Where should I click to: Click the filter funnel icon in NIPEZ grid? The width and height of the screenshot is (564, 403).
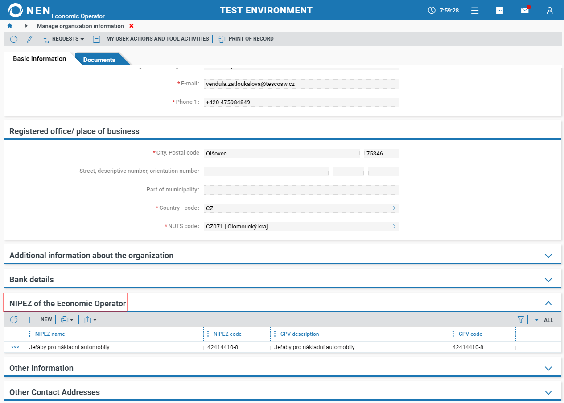click(x=520, y=320)
